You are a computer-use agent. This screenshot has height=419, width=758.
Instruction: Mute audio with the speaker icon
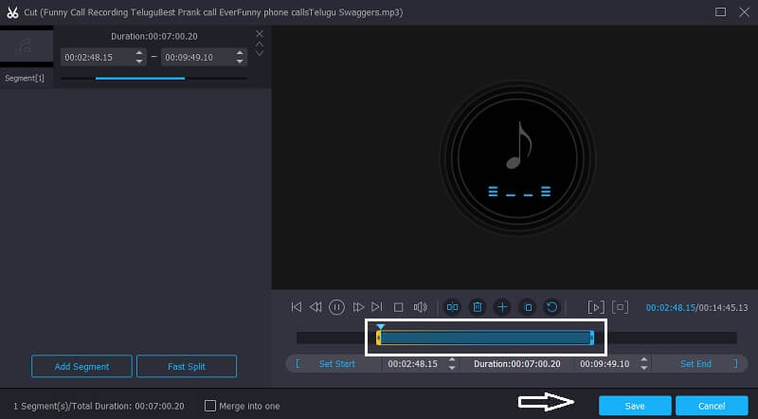(x=421, y=307)
